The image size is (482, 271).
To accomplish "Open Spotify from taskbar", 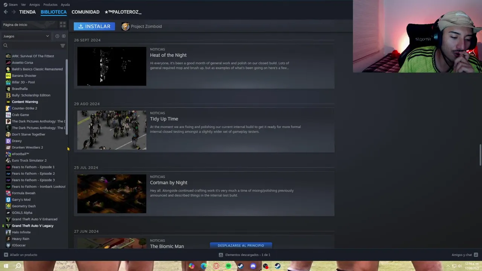I will click(x=228, y=266).
